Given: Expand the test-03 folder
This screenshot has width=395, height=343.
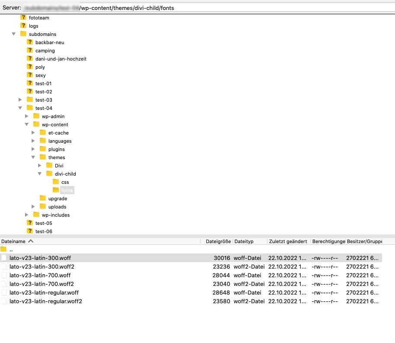Looking at the screenshot, I should click(x=20, y=100).
